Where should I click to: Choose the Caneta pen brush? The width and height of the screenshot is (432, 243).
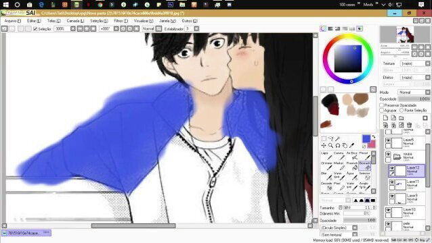point(339,156)
